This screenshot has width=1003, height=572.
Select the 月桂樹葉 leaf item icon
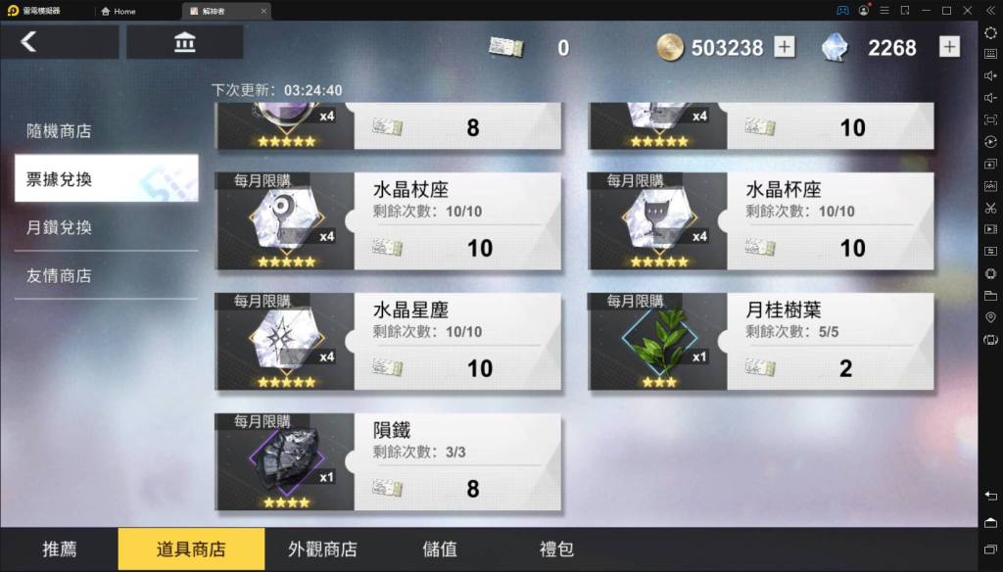point(659,341)
